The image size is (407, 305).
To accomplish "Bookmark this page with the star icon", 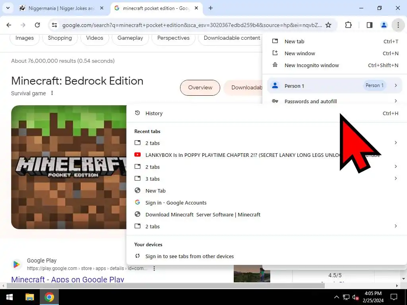I will [328, 25].
